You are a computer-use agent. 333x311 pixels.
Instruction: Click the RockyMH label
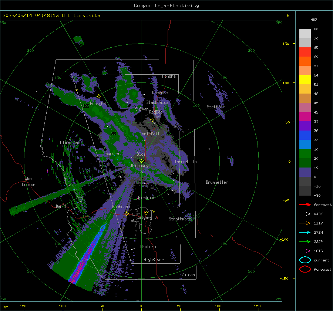click(98, 104)
